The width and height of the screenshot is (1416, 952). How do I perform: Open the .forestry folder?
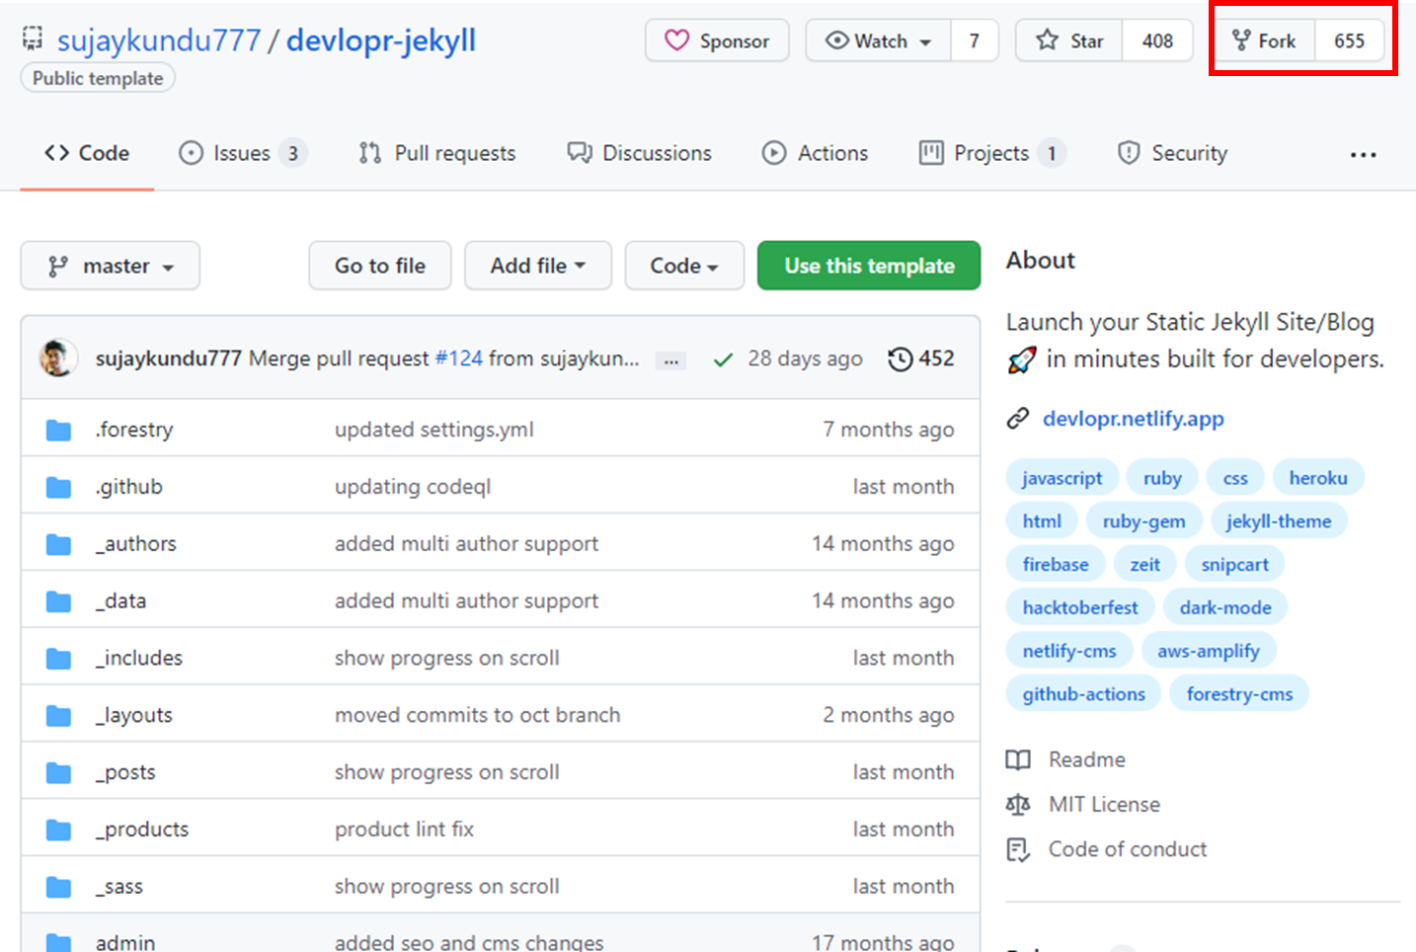coord(134,430)
